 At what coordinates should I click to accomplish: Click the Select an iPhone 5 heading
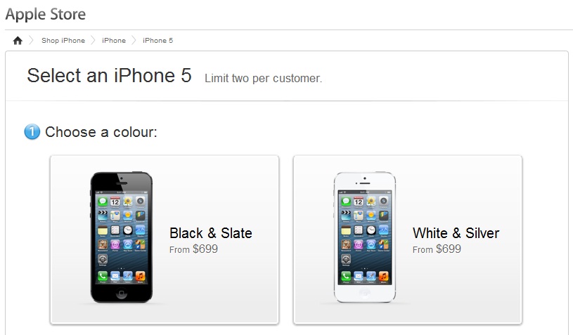click(x=109, y=76)
